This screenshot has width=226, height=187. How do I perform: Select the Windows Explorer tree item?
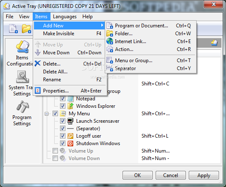(96, 106)
